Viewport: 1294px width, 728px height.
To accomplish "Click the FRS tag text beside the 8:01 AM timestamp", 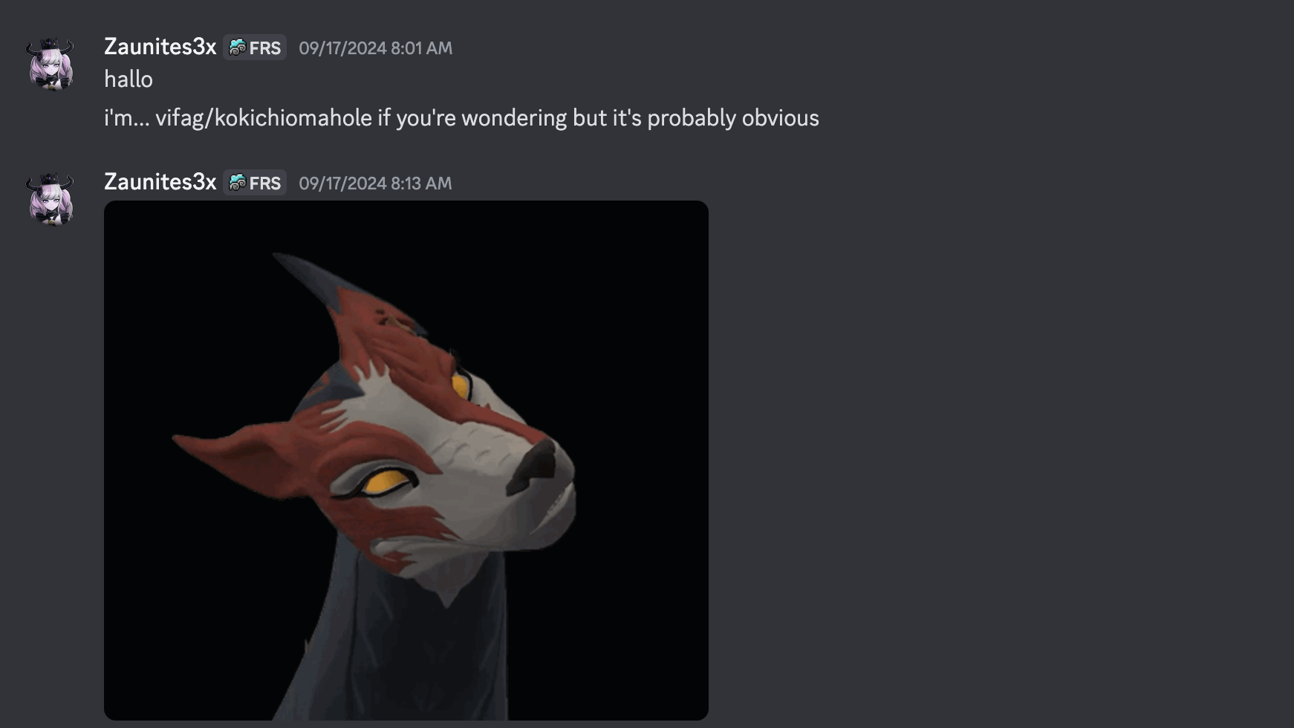I will (265, 48).
